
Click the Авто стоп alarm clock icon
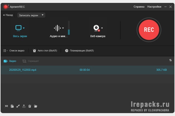tap(34, 51)
